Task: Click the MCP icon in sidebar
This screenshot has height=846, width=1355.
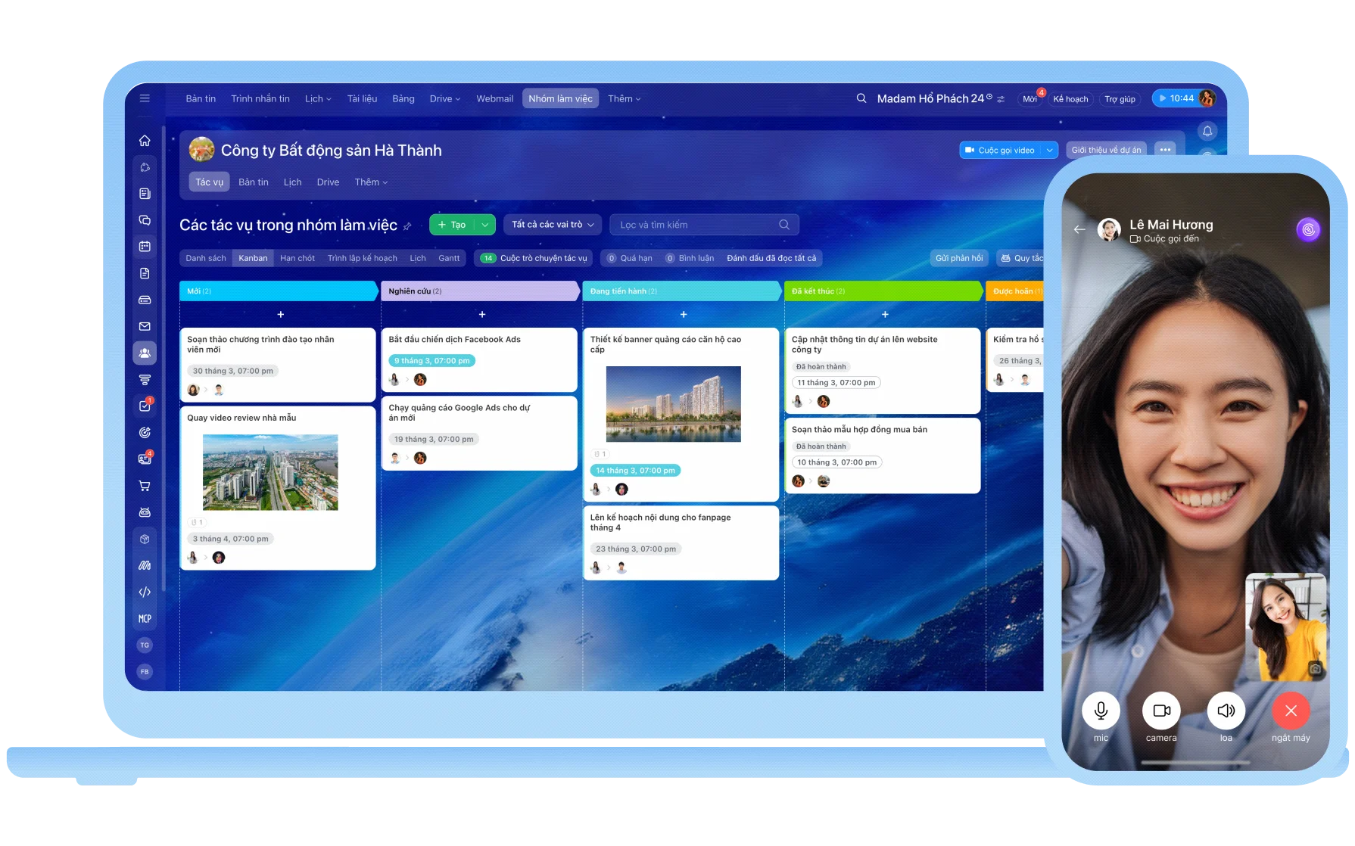Action: pos(145,618)
